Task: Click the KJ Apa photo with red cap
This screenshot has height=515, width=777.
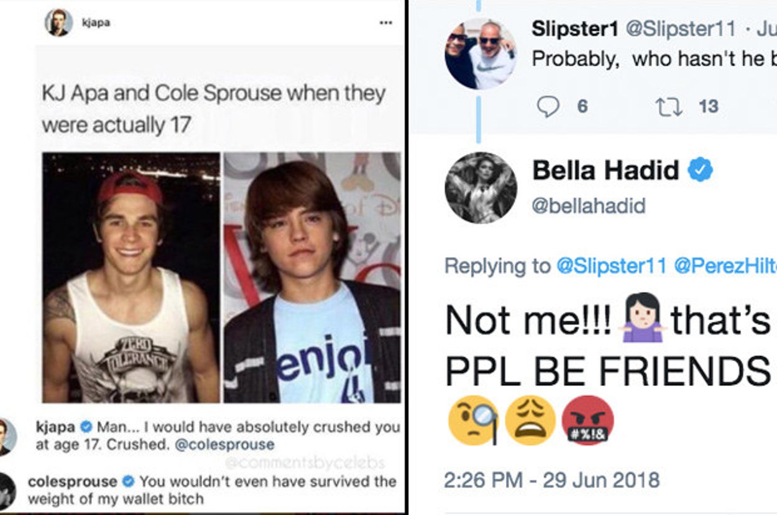Action: (131, 278)
